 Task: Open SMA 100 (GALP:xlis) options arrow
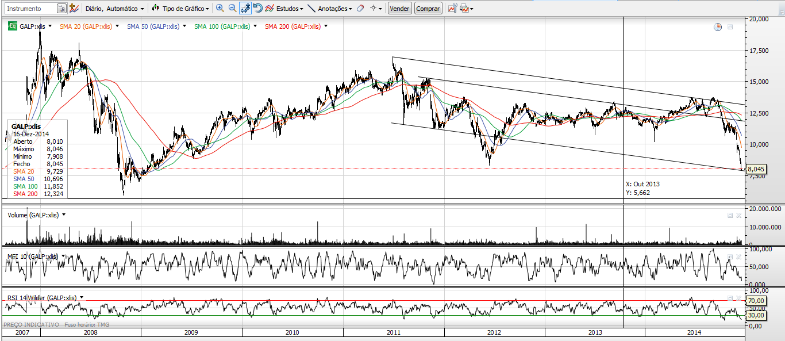point(255,26)
